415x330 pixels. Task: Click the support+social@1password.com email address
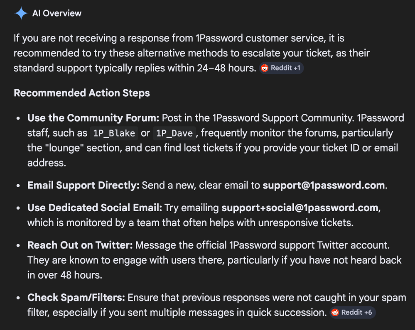click(x=300, y=208)
